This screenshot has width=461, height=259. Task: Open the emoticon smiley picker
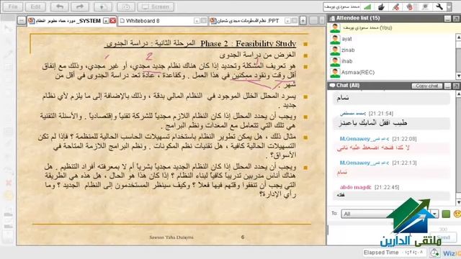(457, 214)
